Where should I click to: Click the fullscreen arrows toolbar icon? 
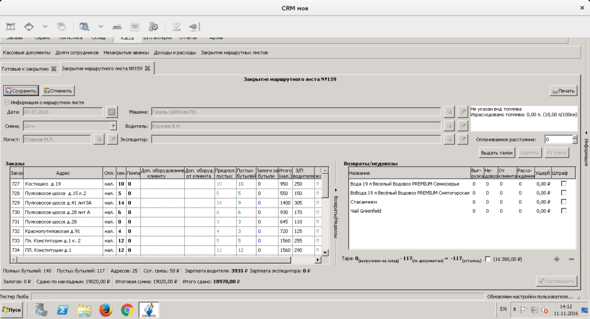pos(29,26)
